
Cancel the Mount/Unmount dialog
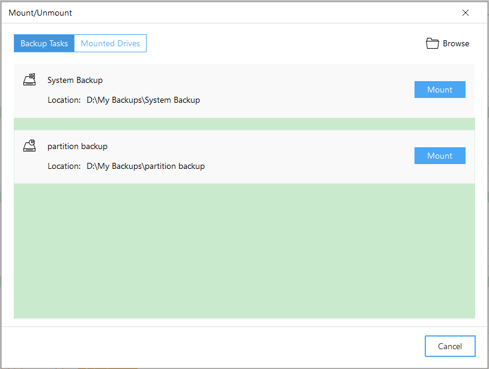[x=450, y=346]
